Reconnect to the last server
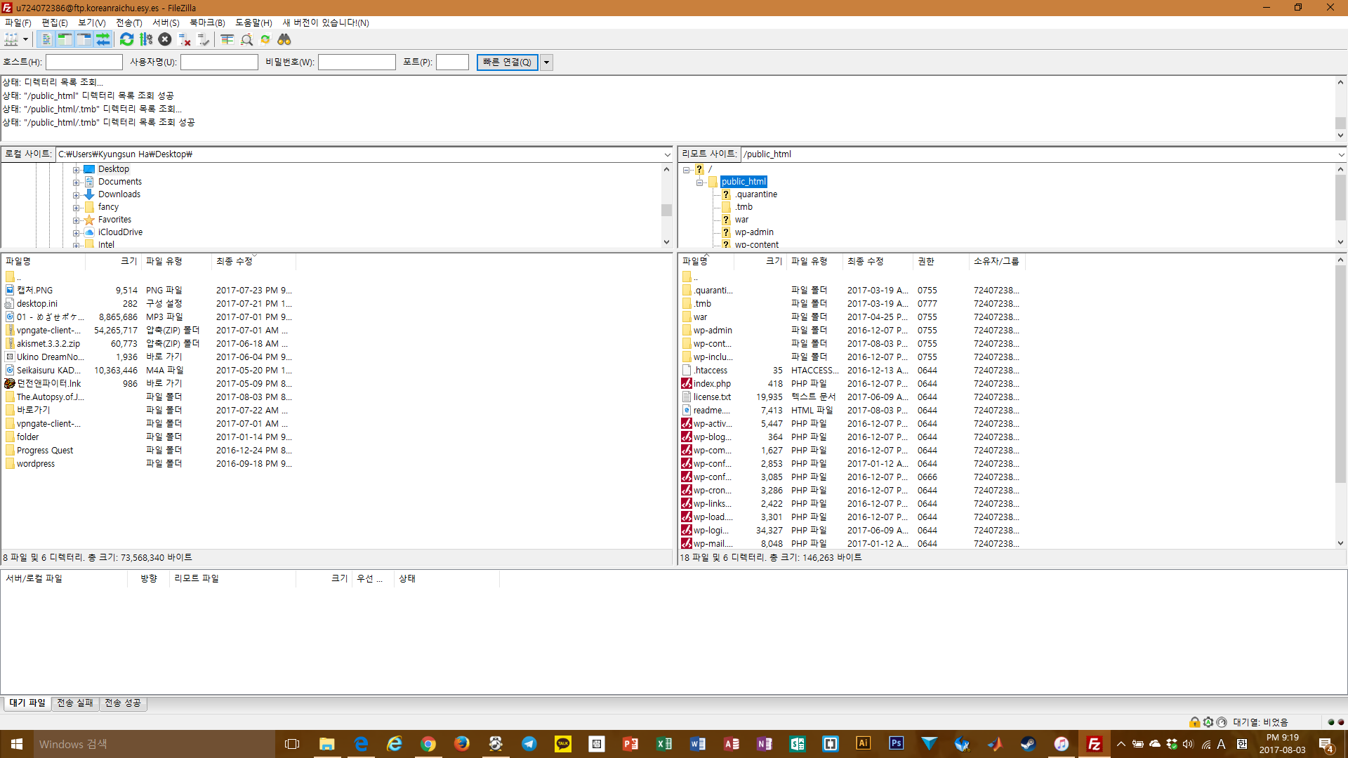The height and width of the screenshot is (758, 1348). pos(204,39)
